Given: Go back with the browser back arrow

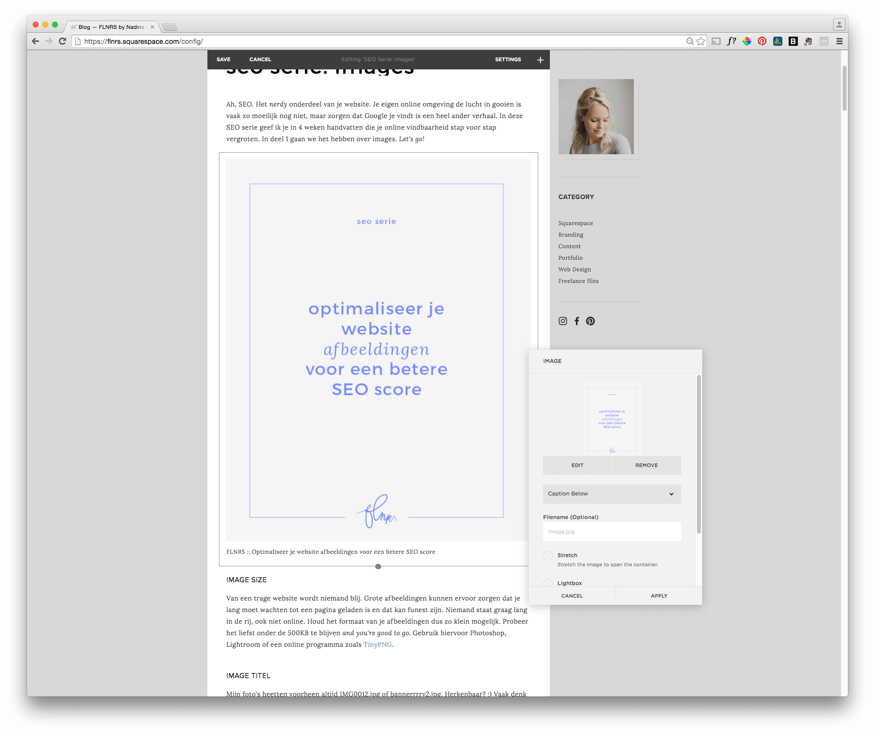Looking at the screenshot, I should tap(35, 41).
